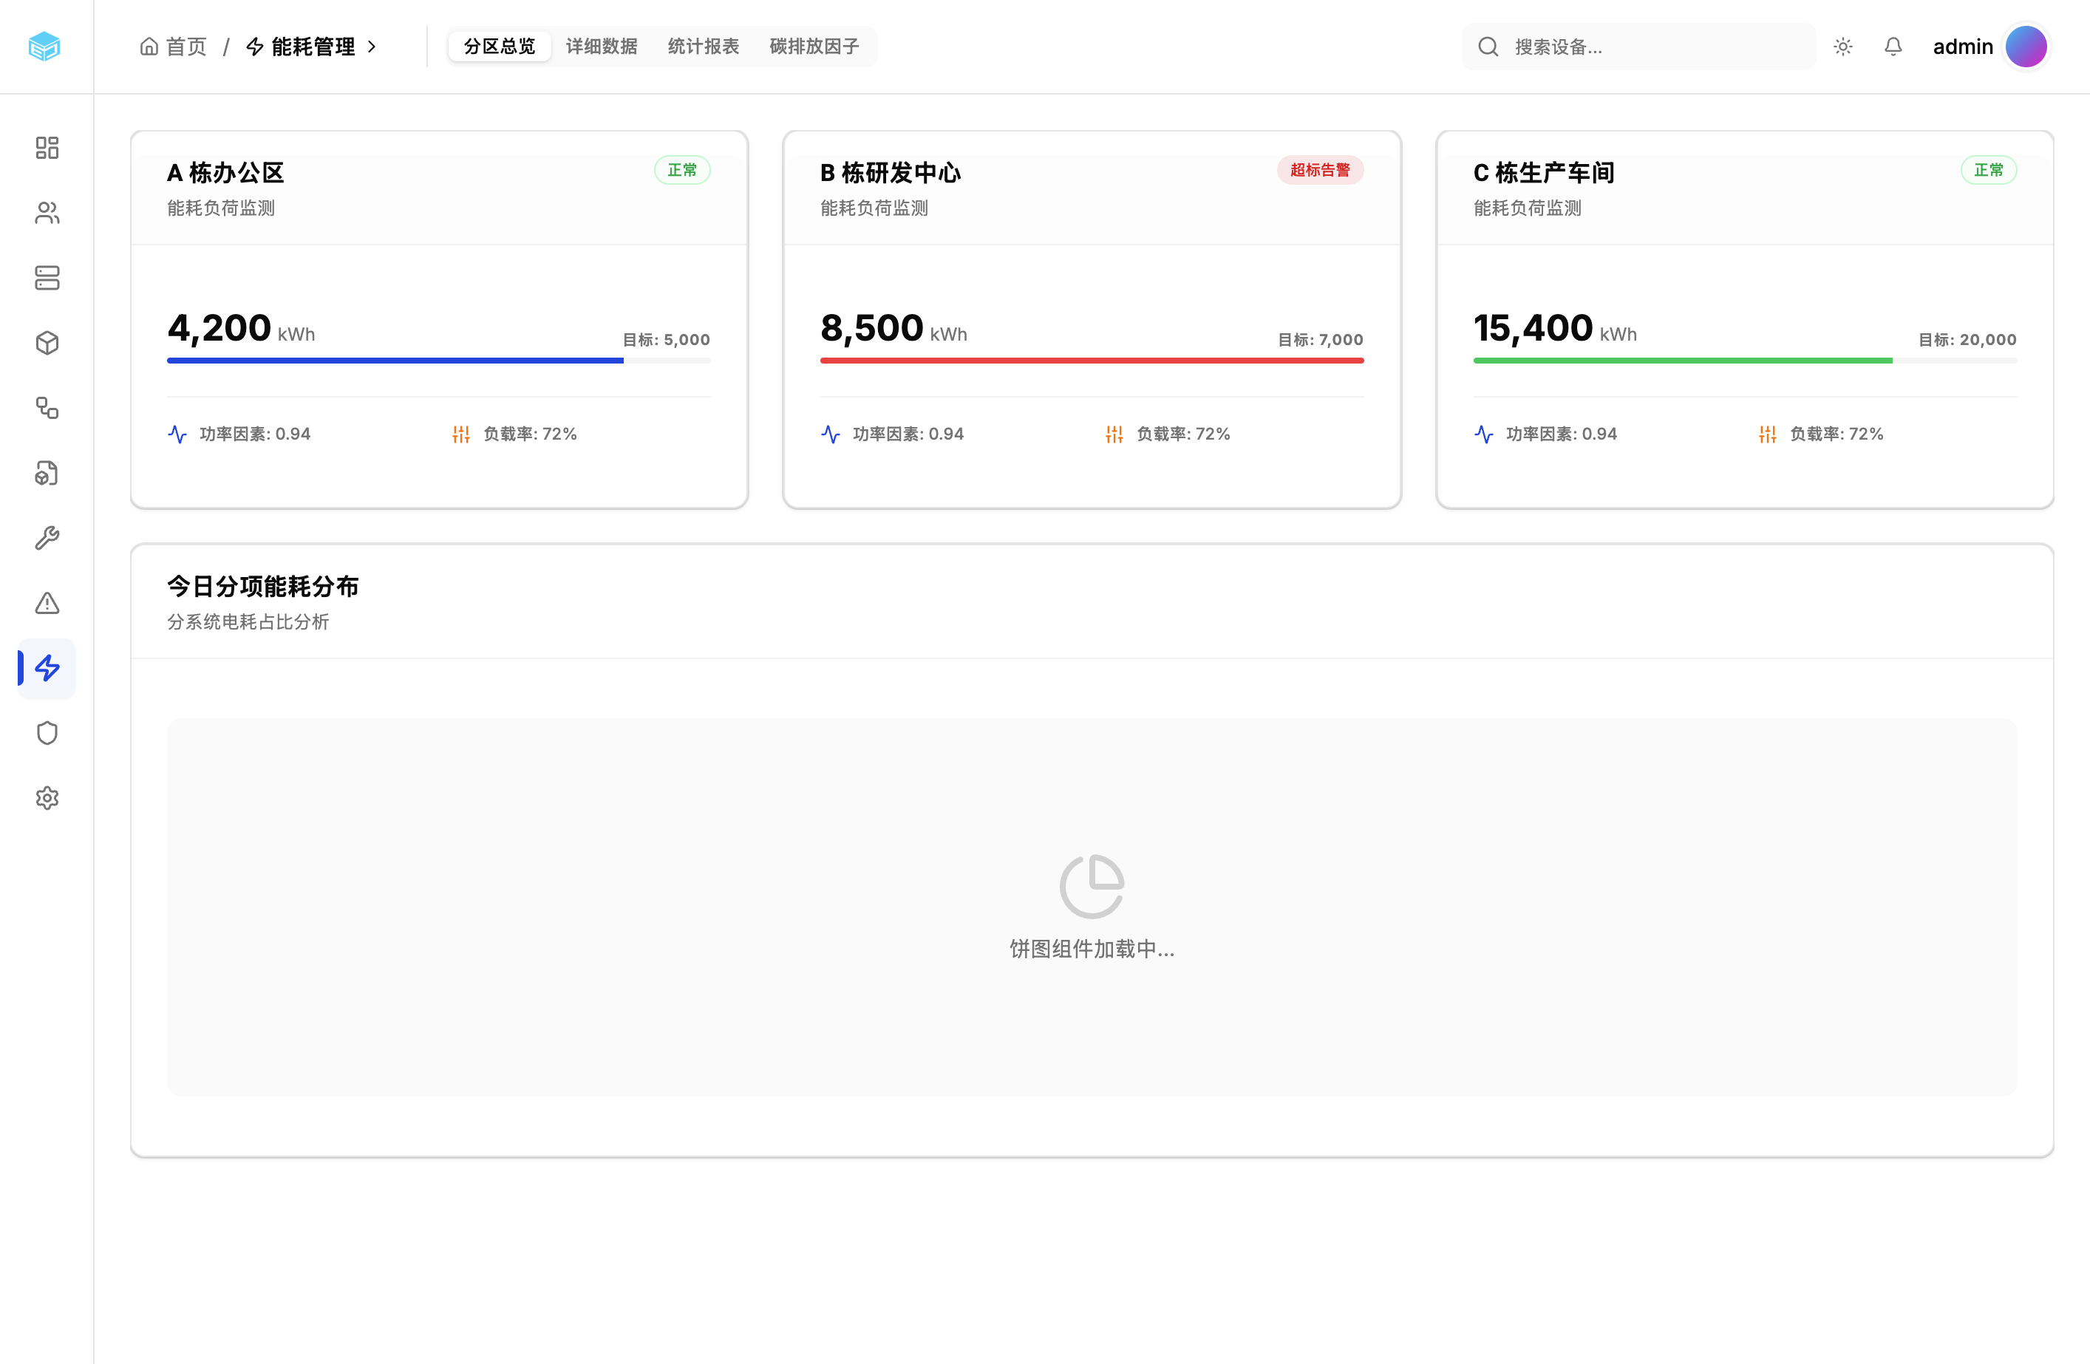
Task: Click the 超标告警 badge on B 栋研发中心
Action: pyautogui.click(x=1320, y=170)
